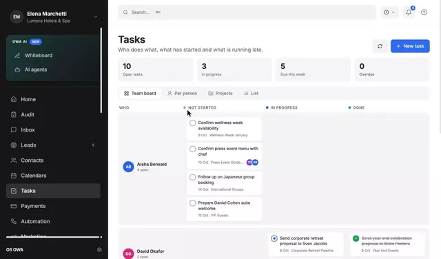Click Aisha Bensaid's AB avatar

128,167
